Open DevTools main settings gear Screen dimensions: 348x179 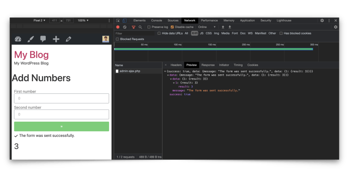click(322, 20)
